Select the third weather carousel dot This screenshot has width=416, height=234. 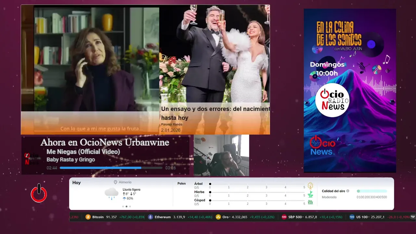tap(130, 206)
